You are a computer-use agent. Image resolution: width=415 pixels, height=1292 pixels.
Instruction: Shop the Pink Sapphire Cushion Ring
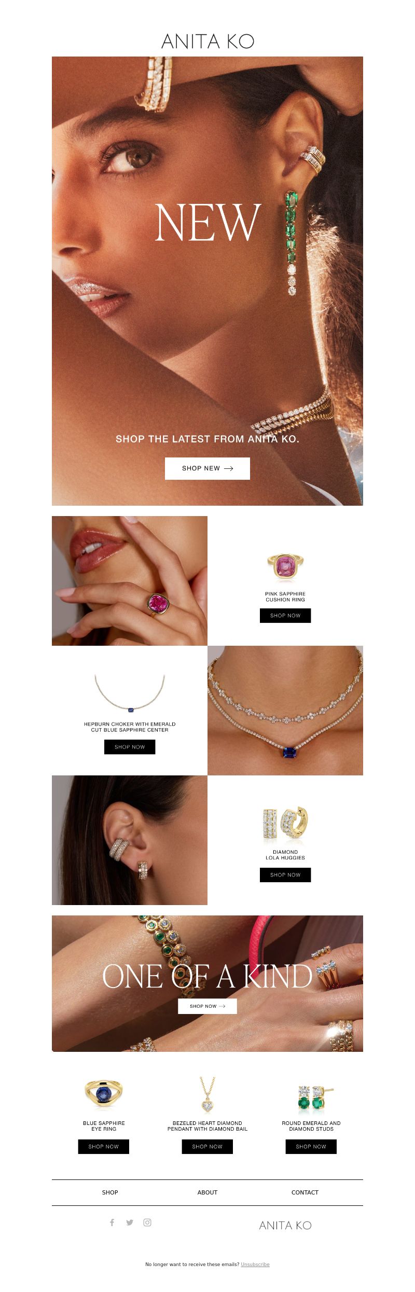(x=285, y=616)
